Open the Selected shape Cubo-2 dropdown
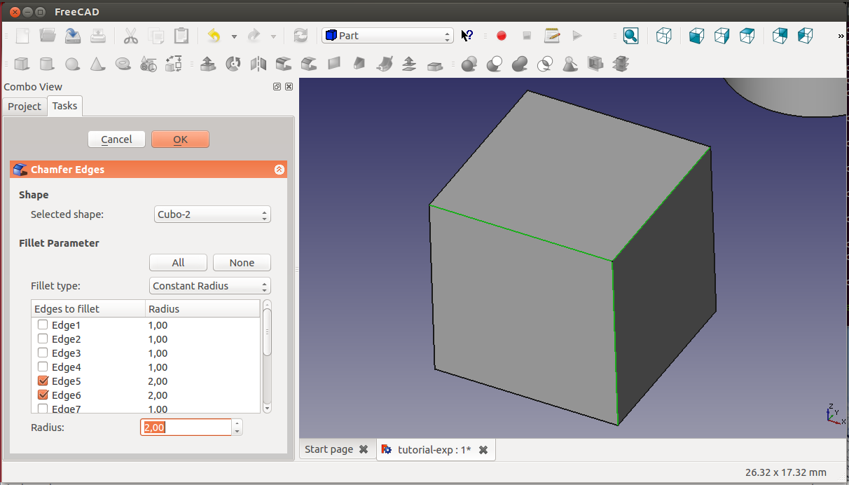The image size is (849, 485). coord(212,214)
